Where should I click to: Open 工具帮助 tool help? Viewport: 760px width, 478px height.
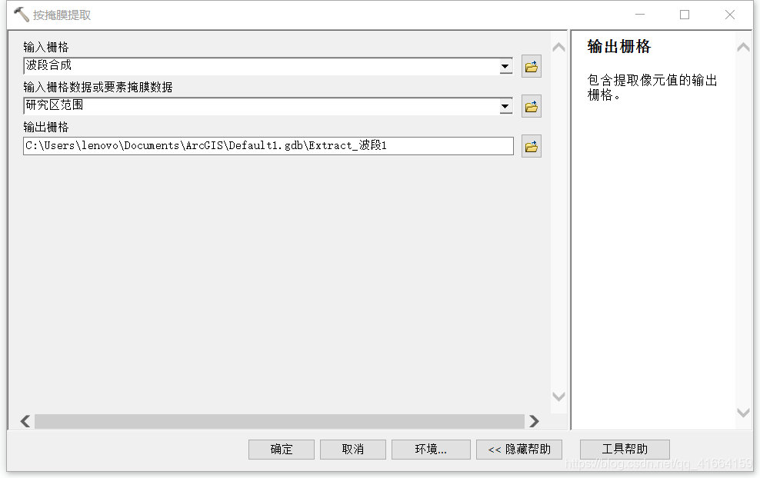(x=625, y=450)
